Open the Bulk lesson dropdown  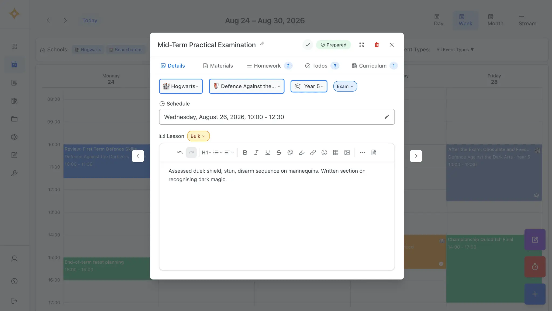(x=198, y=136)
